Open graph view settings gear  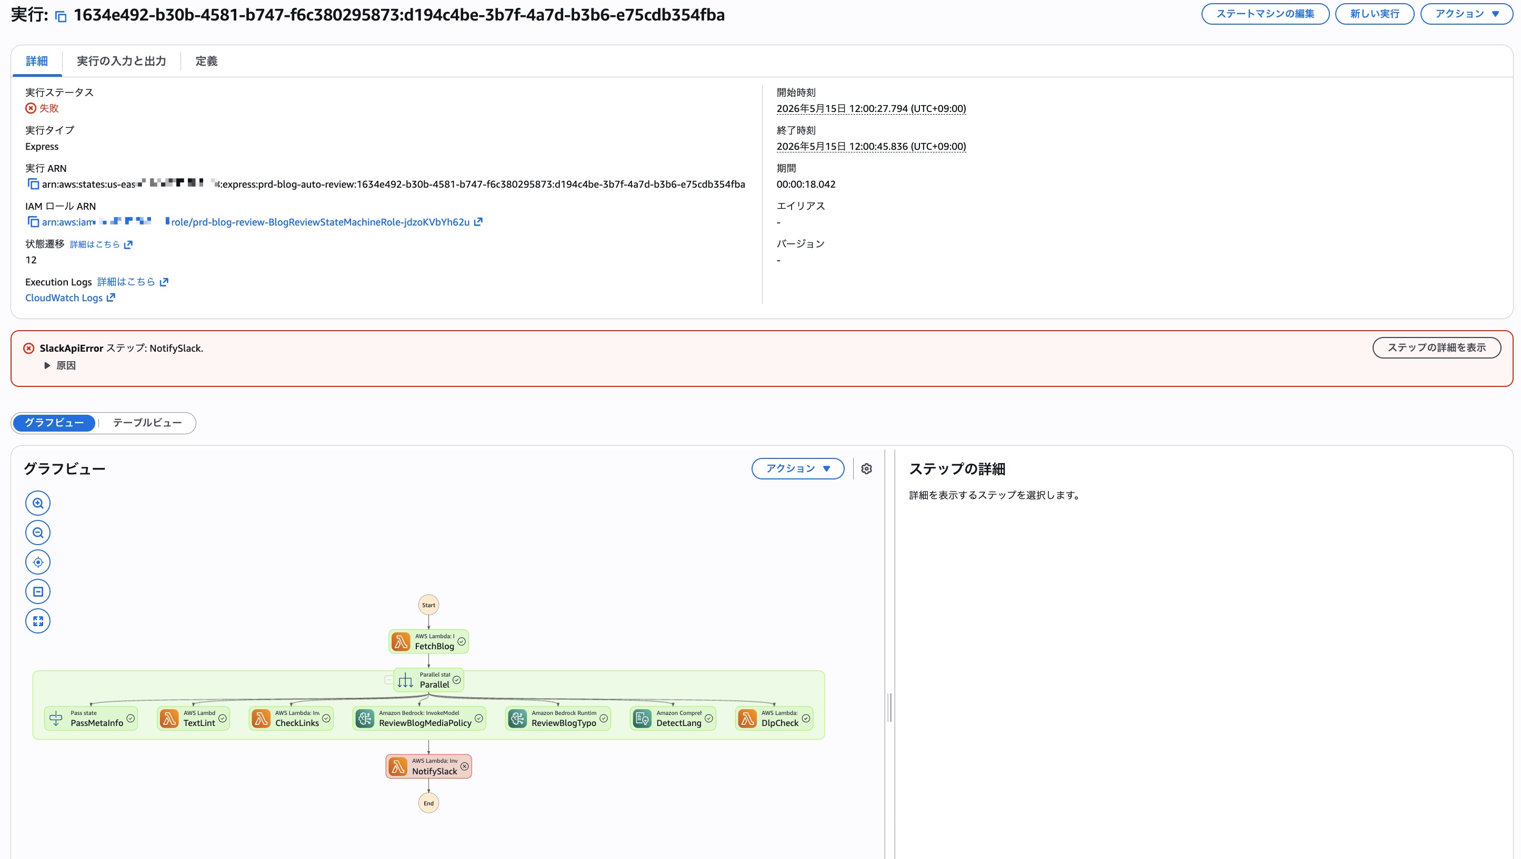(866, 468)
